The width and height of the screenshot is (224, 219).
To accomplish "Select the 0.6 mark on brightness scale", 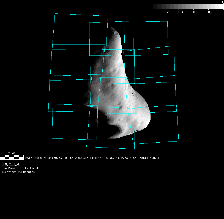I will click(x=196, y=12).
